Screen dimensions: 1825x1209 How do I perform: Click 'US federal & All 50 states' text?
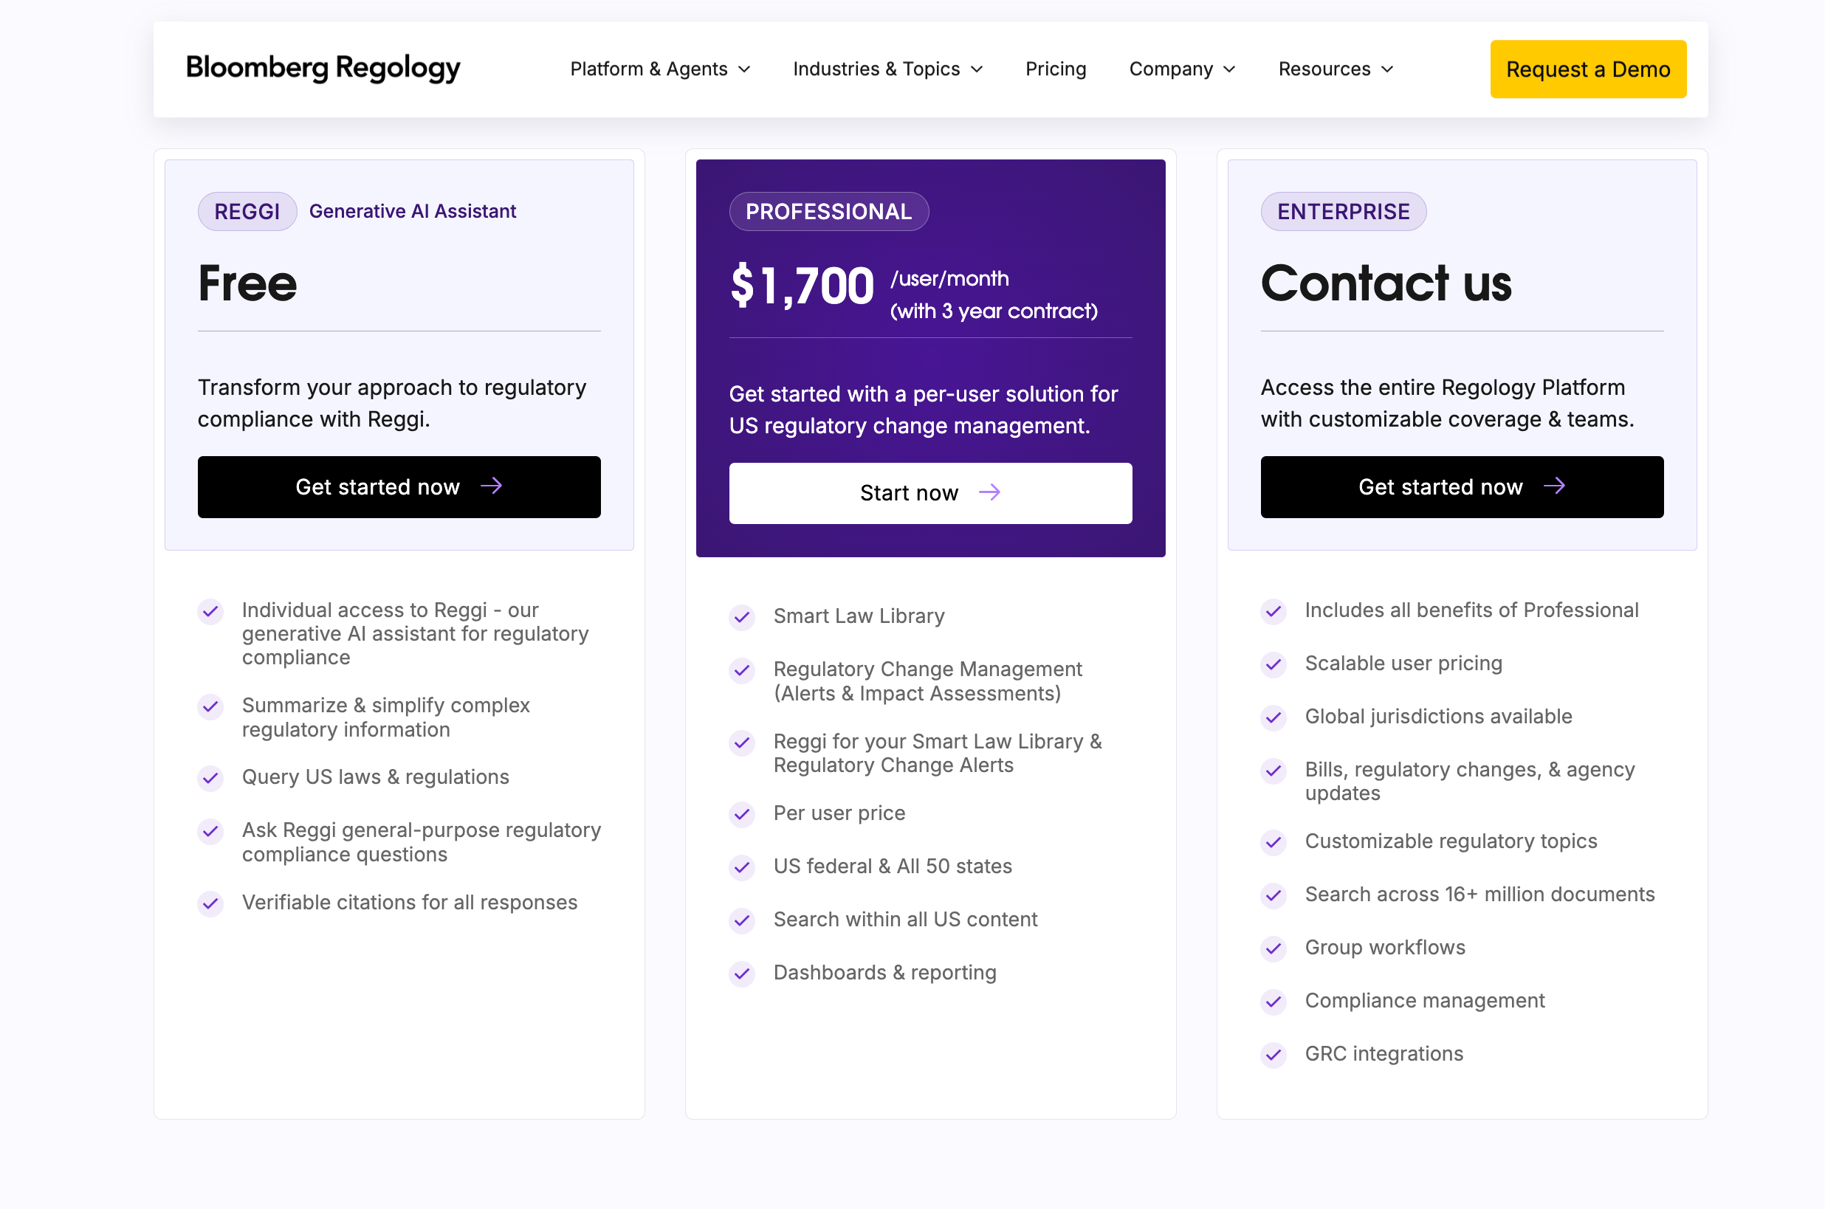(892, 866)
